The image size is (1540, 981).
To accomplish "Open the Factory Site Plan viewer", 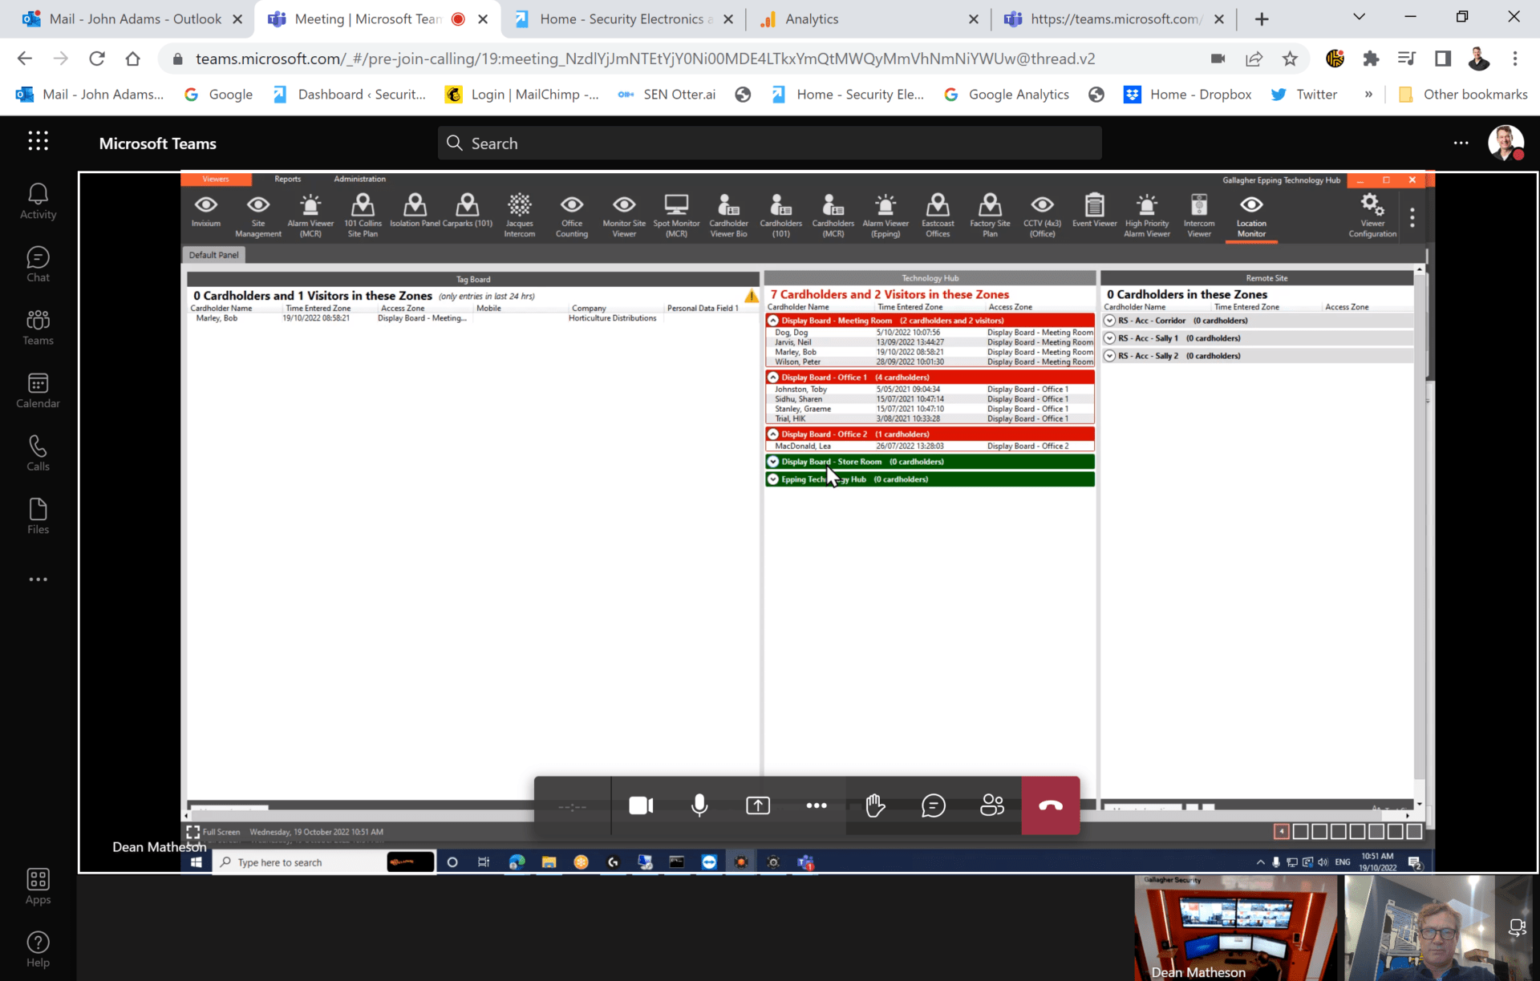I will tap(990, 214).
